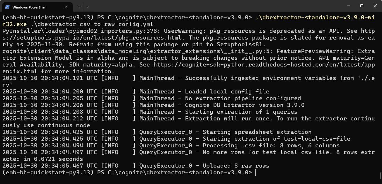Click the 'No extraction pipeline configured' log message

click(243, 98)
